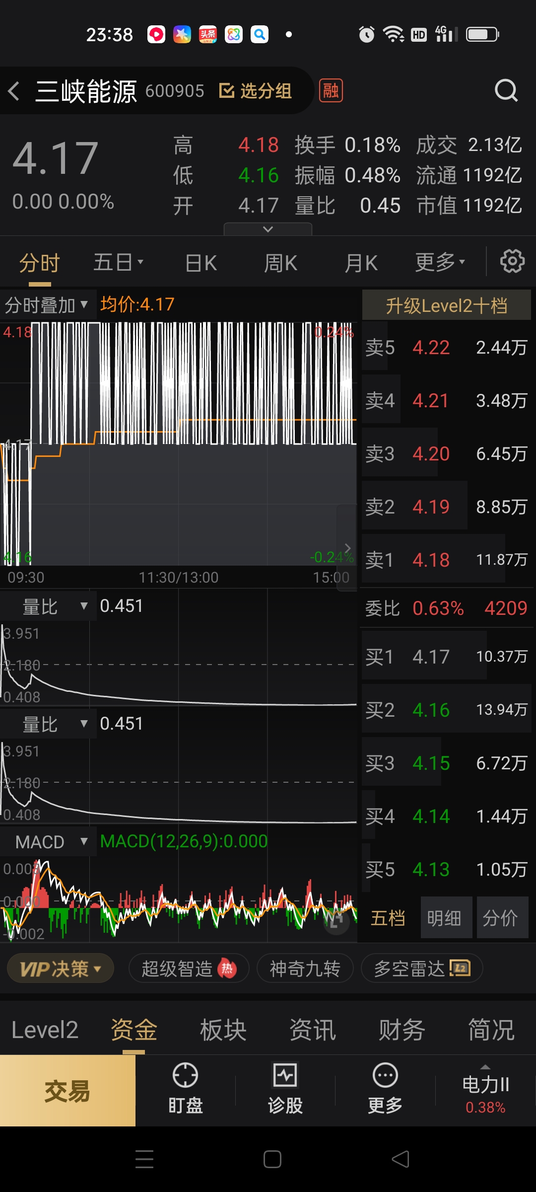Viewport: 536px width, 1192px height.
Task: Expand the quote details chevron
Action: 268,229
